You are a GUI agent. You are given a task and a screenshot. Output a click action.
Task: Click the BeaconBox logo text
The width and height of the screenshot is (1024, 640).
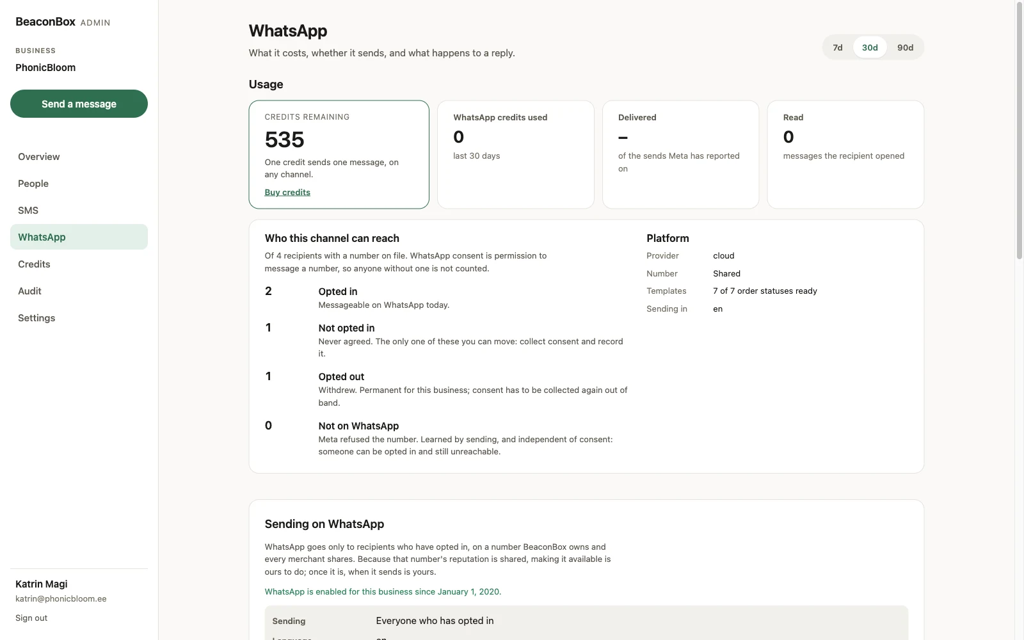(45, 22)
